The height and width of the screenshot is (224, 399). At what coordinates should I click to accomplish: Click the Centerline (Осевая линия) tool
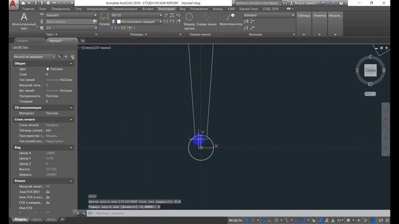pyautogui.click(x=206, y=20)
